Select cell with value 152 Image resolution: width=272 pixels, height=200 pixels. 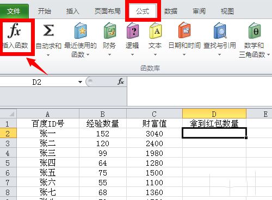point(103,133)
